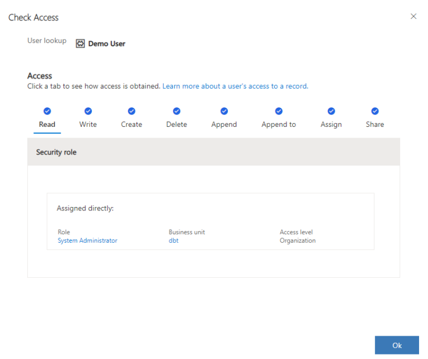Image resolution: width=428 pixels, height=359 pixels.
Task: Click the Access level column label
Action: [296, 232]
